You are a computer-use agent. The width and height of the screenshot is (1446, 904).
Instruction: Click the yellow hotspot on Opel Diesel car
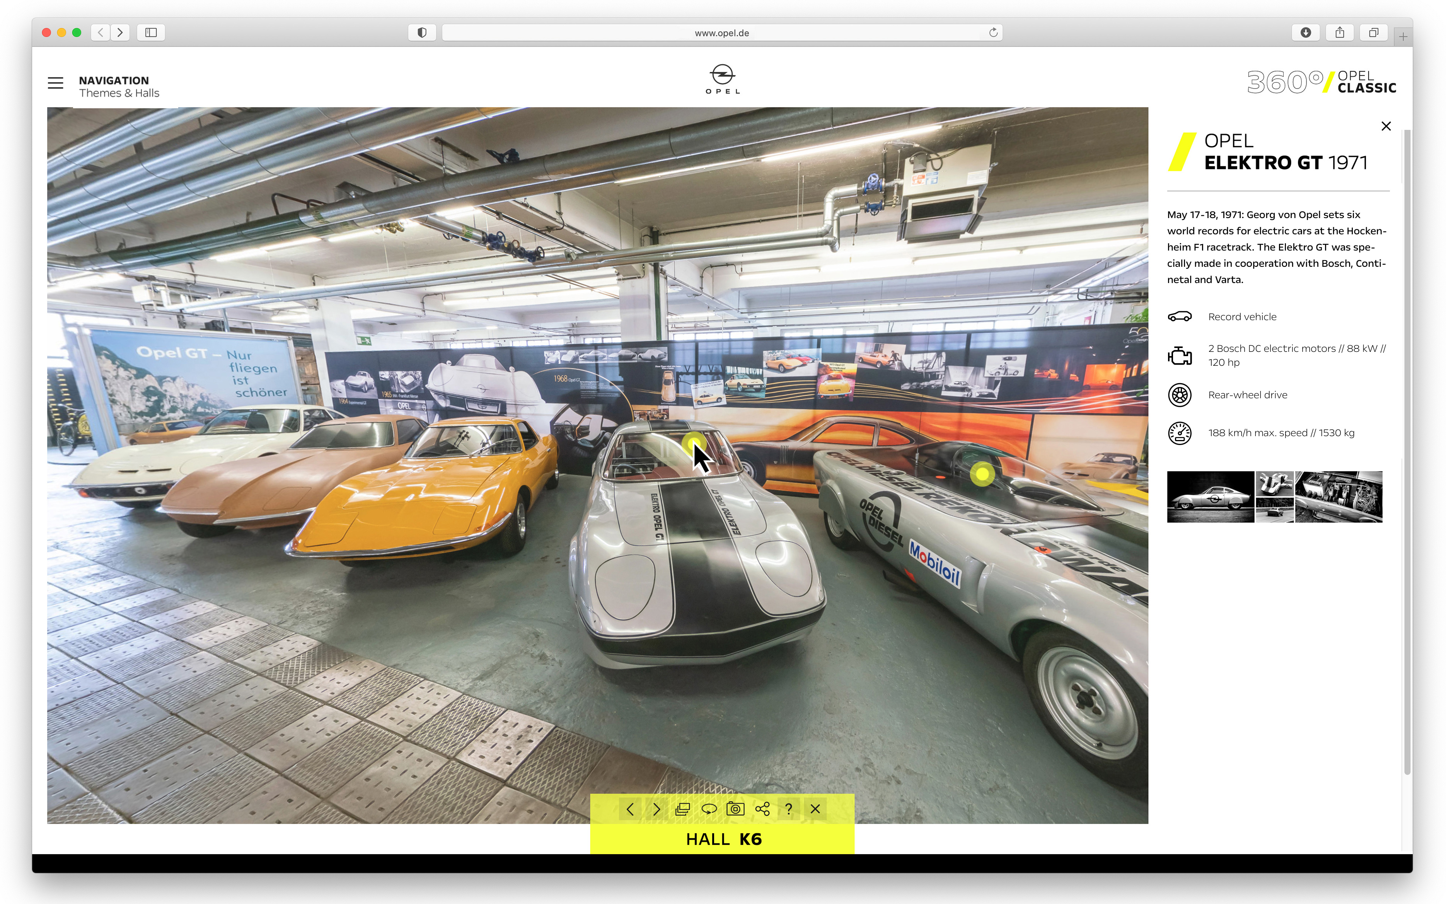pos(982,475)
